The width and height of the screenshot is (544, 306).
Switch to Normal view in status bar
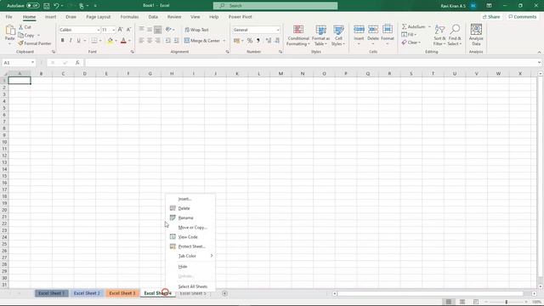[449, 302]
